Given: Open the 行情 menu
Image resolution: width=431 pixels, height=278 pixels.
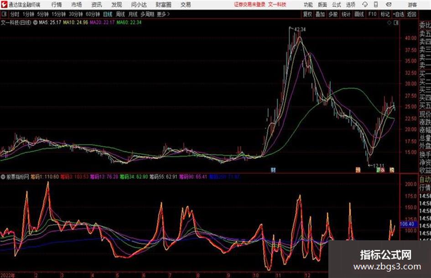Looking at the screenshot, I should pos(57,5).
